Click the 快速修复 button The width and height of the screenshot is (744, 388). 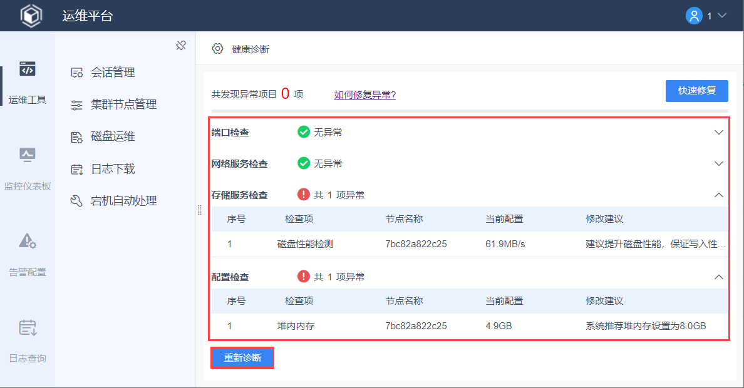[696, 91]
